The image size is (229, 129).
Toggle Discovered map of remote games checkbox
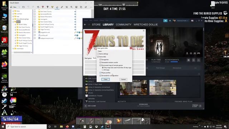point(100,65)
